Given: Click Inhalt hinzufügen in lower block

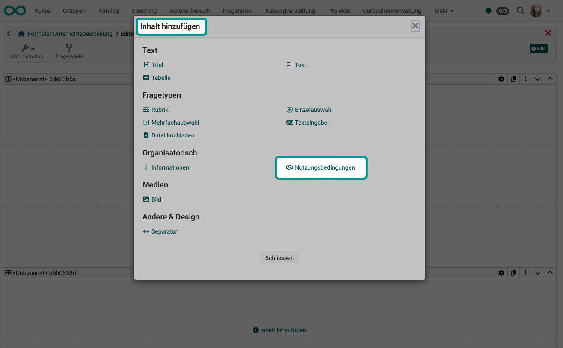Looking at the screenshot, I should coord(279,330).
